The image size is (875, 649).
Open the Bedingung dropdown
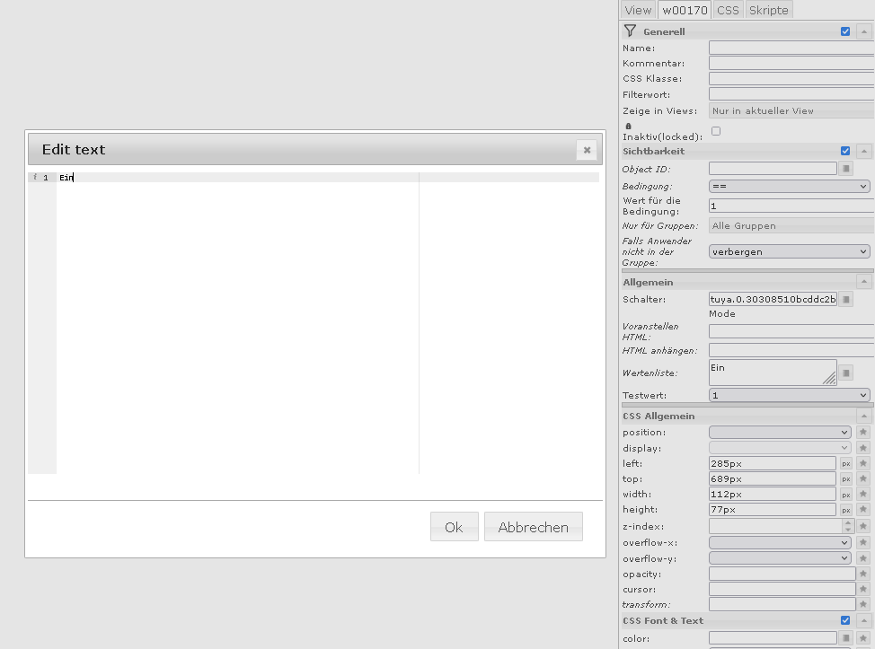tap(789, 187)
